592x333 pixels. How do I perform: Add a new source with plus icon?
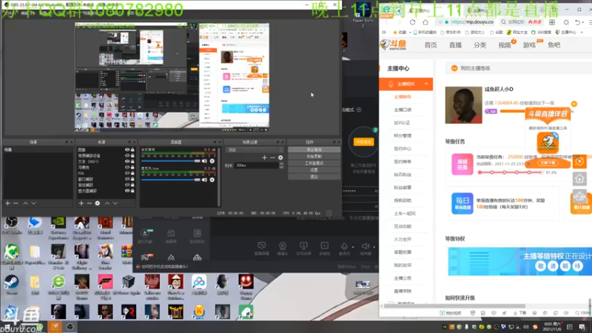(x=81, y=203)
